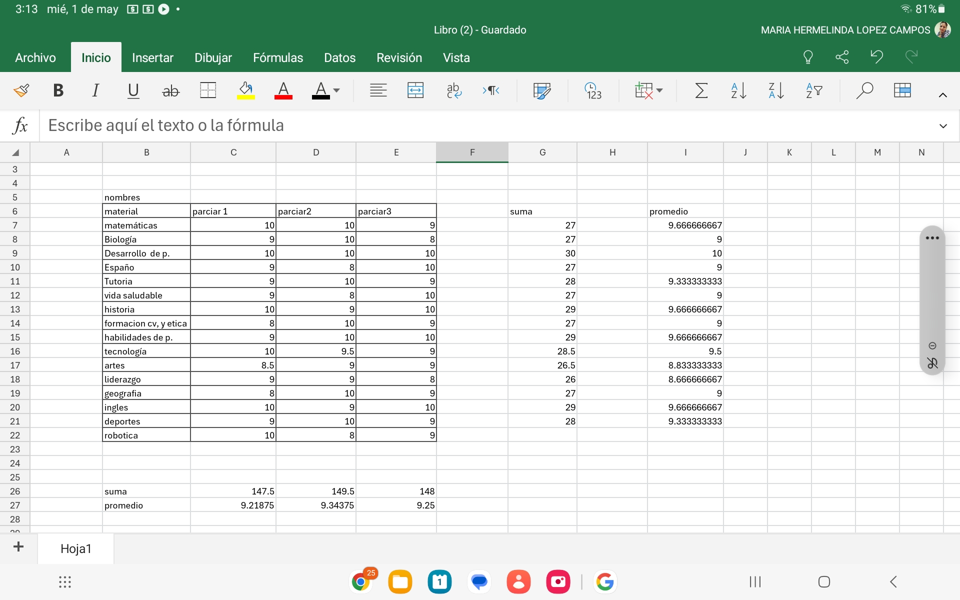Image resolution: width=960 pixels, height=600 pixels.
Task: Expand the formula bar chevron
Action: click(x=943, y=126)
